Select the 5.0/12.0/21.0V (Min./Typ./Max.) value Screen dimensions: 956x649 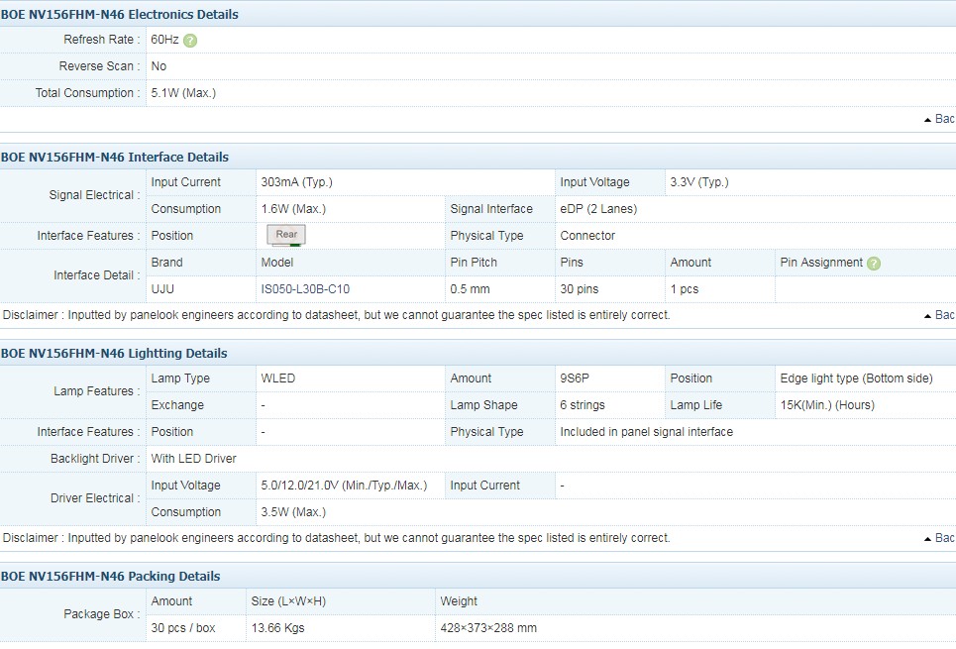[345, 487]
